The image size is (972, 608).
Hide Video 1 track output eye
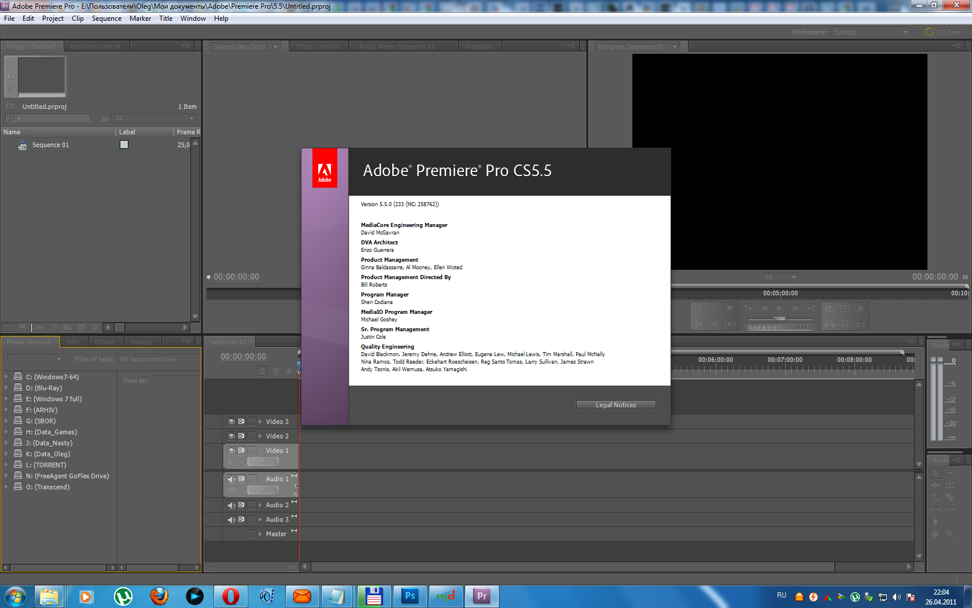coord(231,450)
